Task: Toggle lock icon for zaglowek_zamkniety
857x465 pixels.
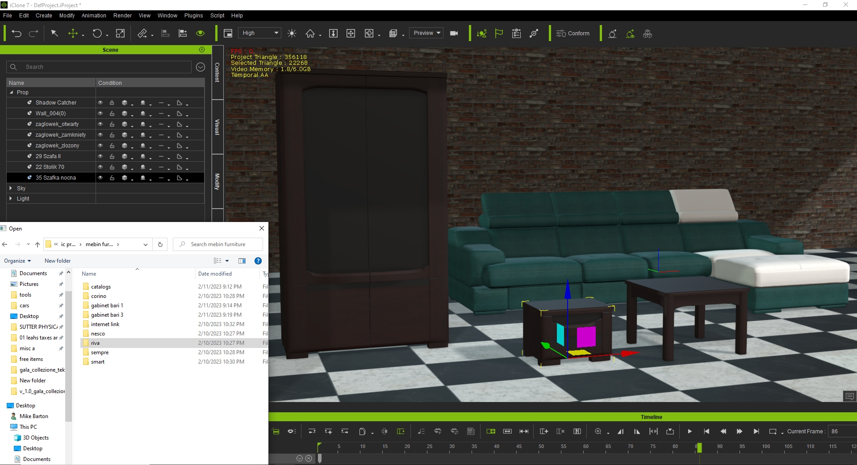Action: pos(112,135)
